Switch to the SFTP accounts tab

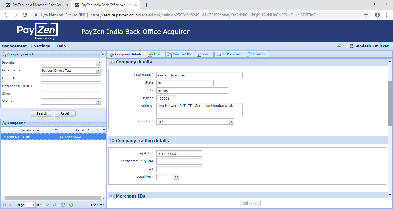click(x=230, y=54)
